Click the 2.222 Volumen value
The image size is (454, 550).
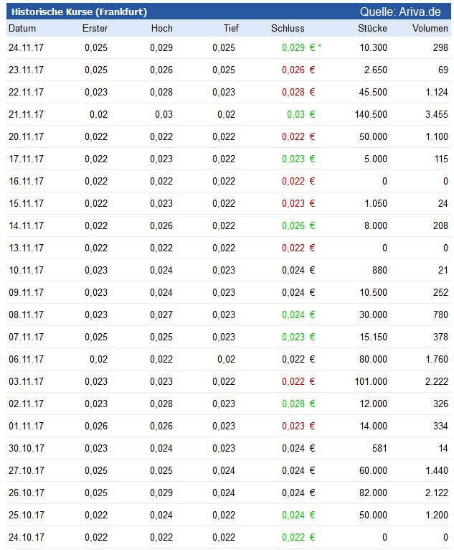tap(436, 381)
